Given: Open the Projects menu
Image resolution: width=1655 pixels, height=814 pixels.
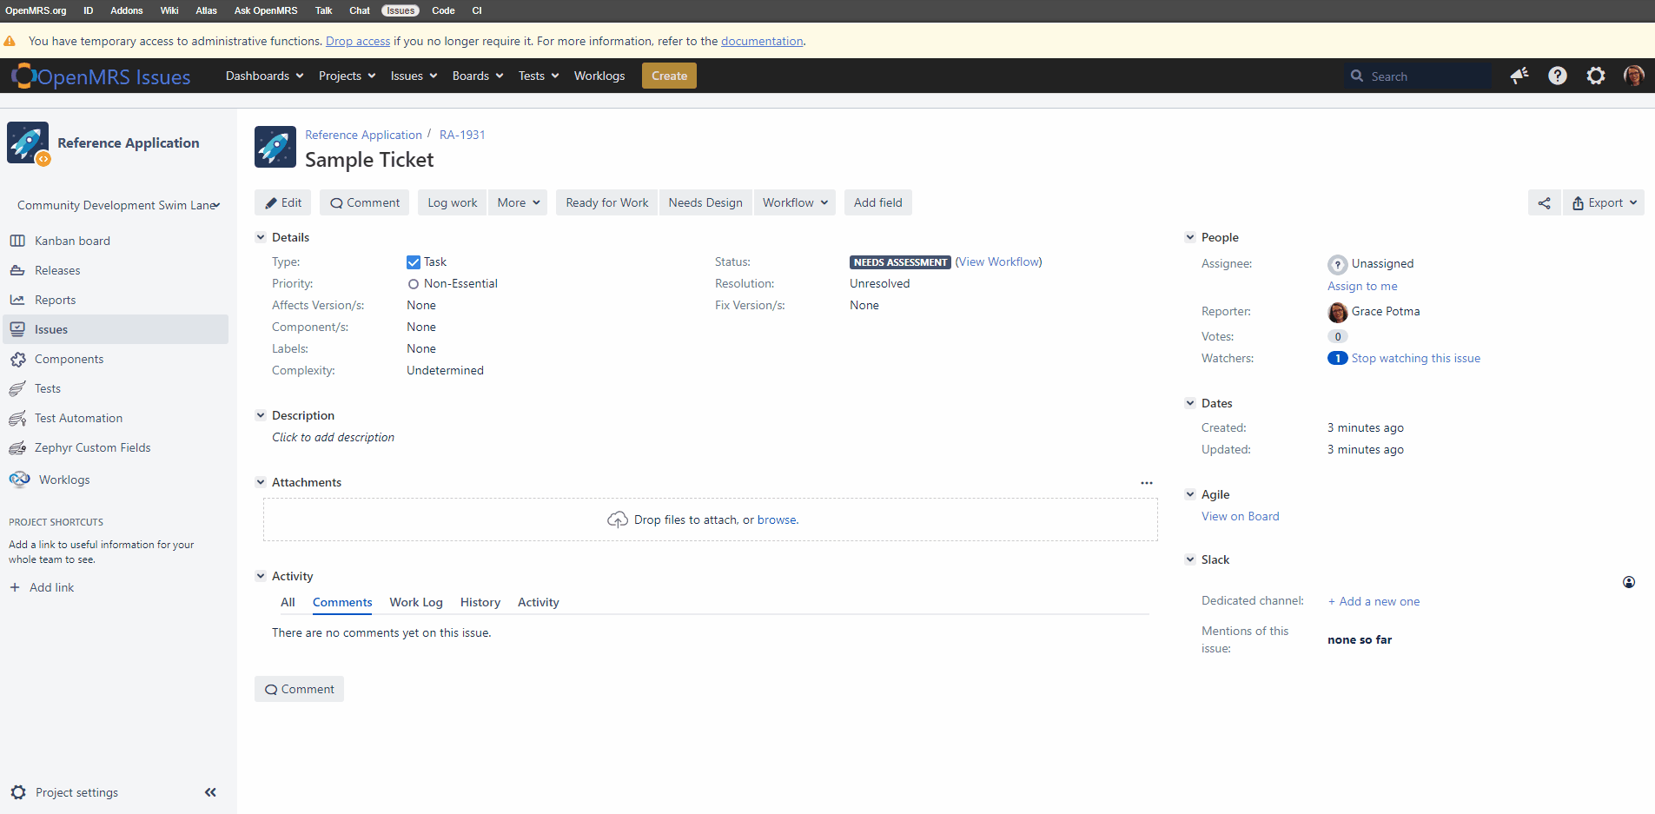Looking at the screenshot, I should pyautogui.click(x=347, y=76).
